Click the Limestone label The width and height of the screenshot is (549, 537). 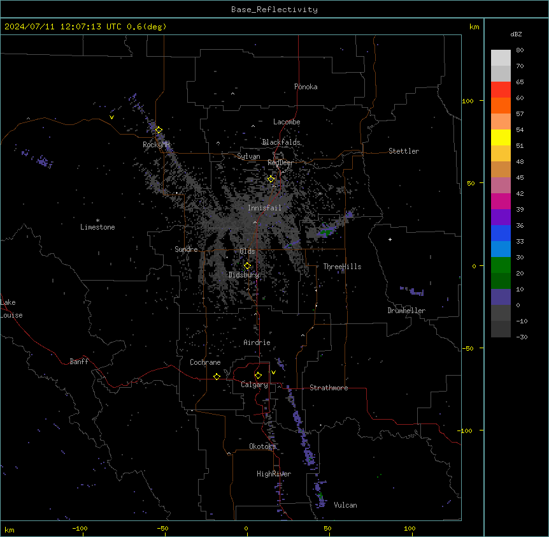[x=97, y=227]
